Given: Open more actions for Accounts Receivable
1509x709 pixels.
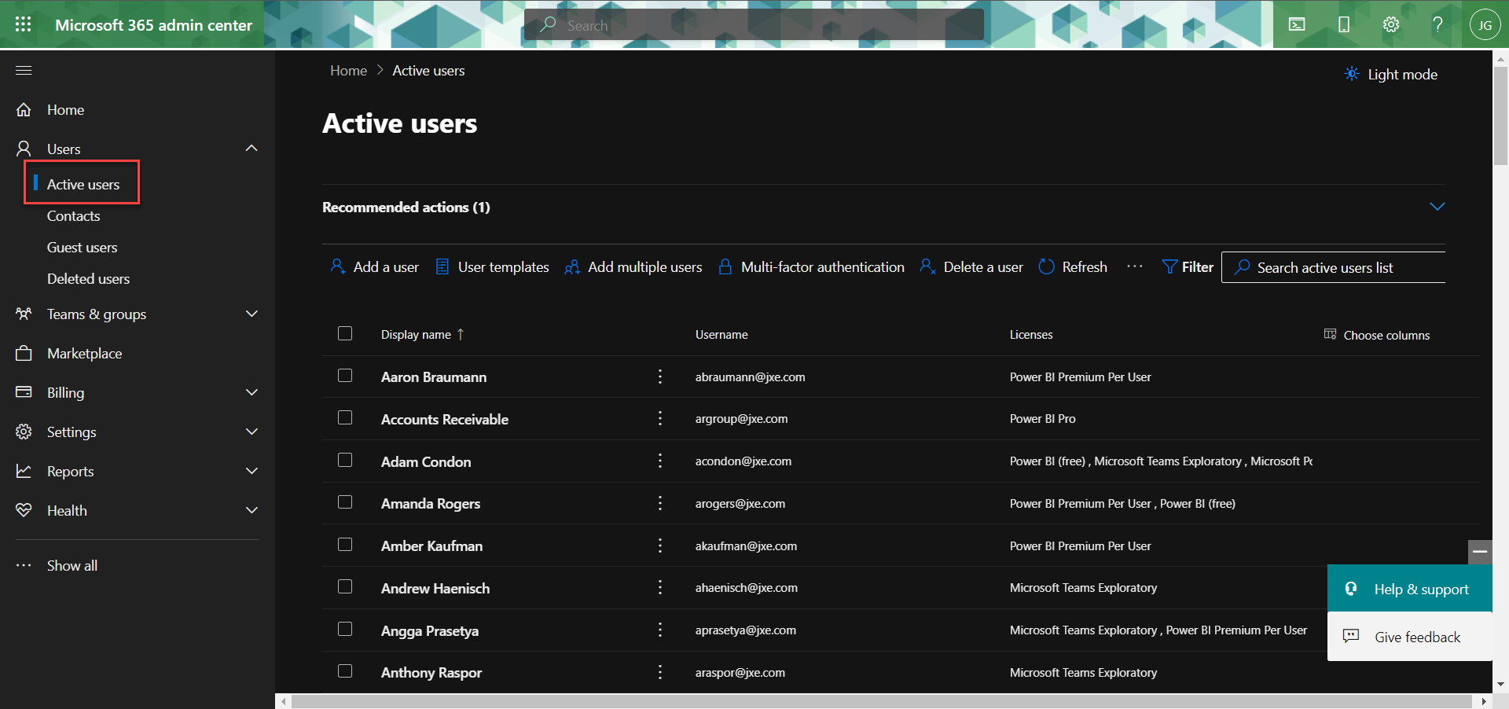Looking at the screenshot, I should pos(660,419).
